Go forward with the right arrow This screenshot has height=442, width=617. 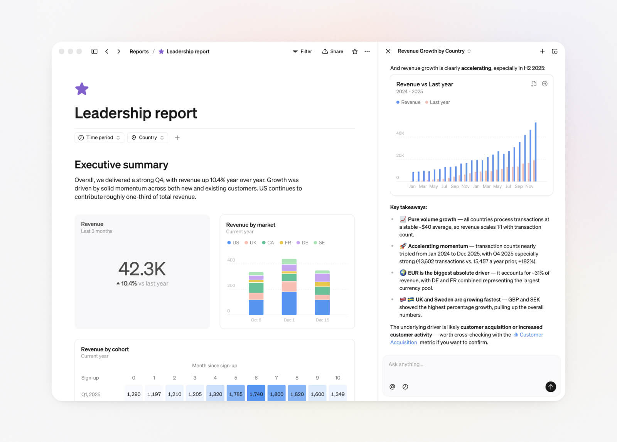pos(119,51)
